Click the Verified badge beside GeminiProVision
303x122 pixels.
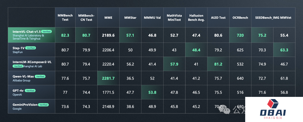coord(43,105)
